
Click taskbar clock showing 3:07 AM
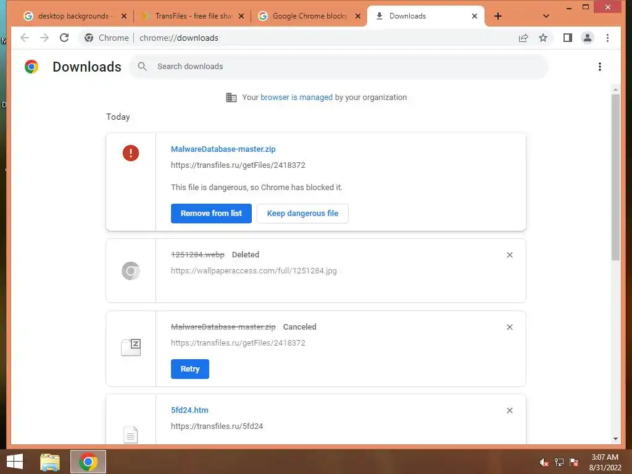[605, 462]
